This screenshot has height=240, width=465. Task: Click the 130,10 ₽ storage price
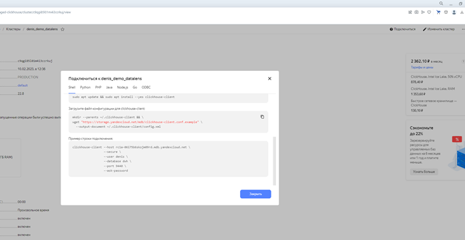416,111
